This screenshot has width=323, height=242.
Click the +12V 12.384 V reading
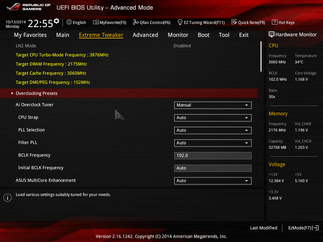pos(276,181)
